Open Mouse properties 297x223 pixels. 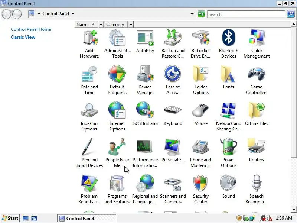coord(201,114)
